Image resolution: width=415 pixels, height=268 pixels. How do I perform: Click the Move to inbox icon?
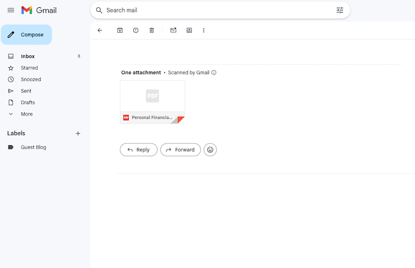pos(189,31)
